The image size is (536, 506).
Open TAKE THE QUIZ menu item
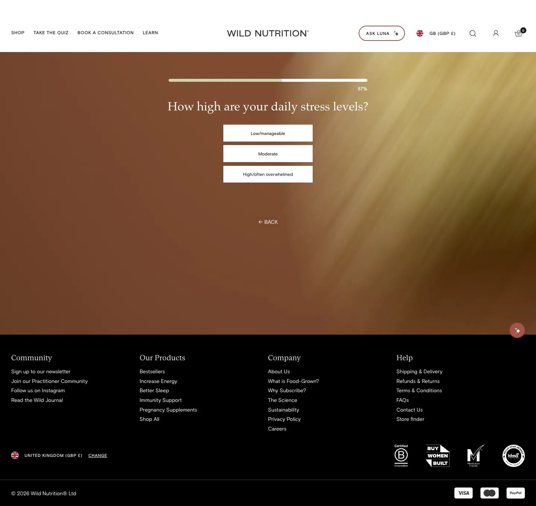[x=51, y=33]
